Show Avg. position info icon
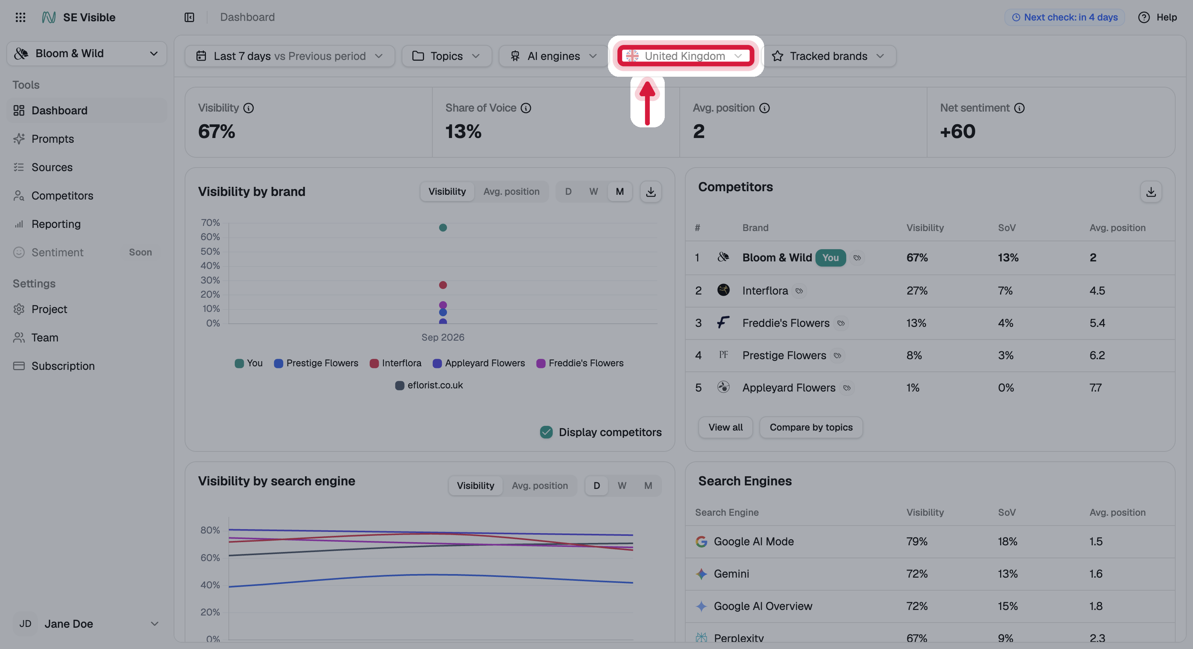 (x=765, y=108)
